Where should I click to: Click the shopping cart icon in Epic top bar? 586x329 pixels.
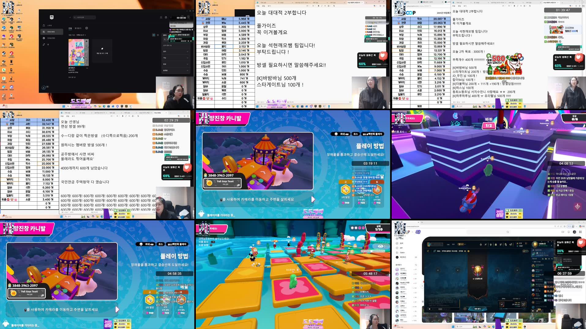pos(166,17)
